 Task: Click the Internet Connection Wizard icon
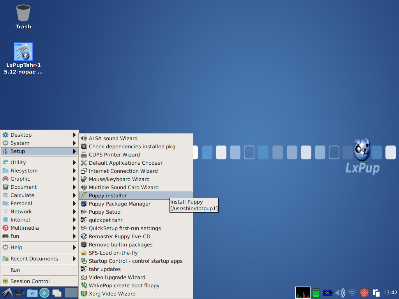pyautogui.click(x=84, y=171)
